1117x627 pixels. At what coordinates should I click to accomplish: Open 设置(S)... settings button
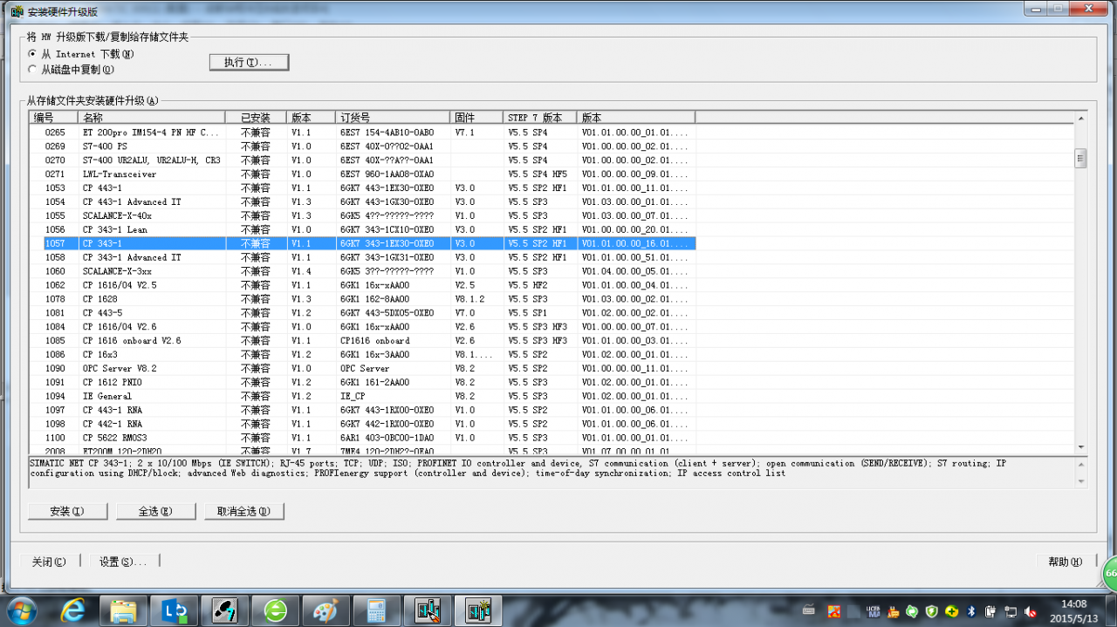(x=123, y=562)
